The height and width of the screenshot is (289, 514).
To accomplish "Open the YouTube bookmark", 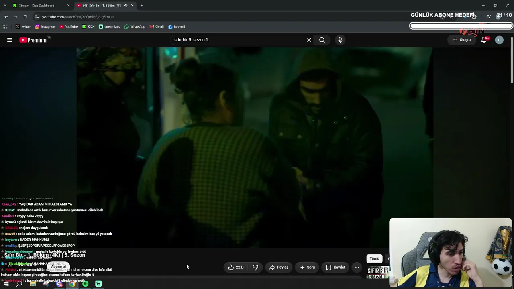I will pos(69,27).
